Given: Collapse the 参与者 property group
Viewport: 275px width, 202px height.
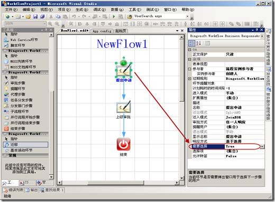Looking at the screenshot, I should (x=190, y=69).
